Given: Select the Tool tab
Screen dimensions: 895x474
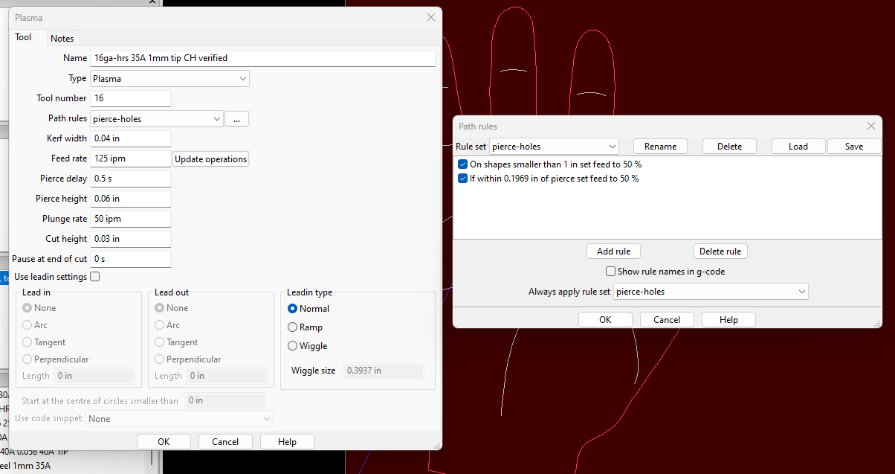Looking at the screenshot, I should 23,37.
